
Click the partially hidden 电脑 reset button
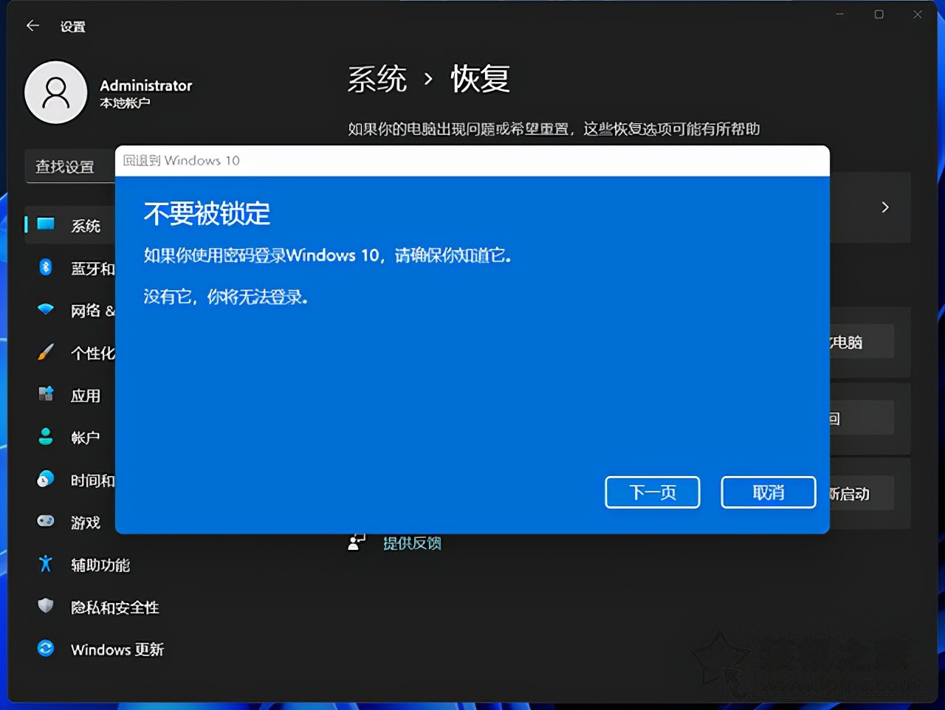pos(862,342)
